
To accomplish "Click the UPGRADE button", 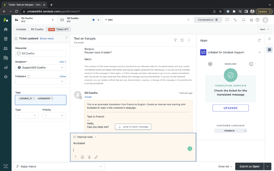I will point(230,108).
